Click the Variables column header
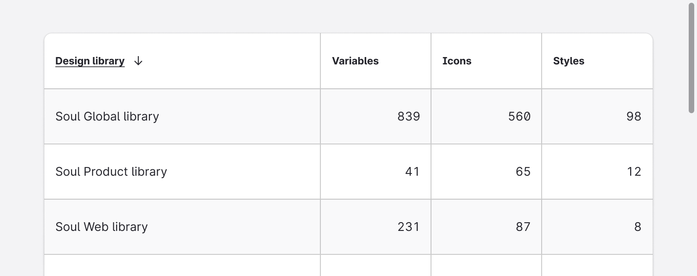697x276 pixels. pyautogui.click(x=355, y=61)
